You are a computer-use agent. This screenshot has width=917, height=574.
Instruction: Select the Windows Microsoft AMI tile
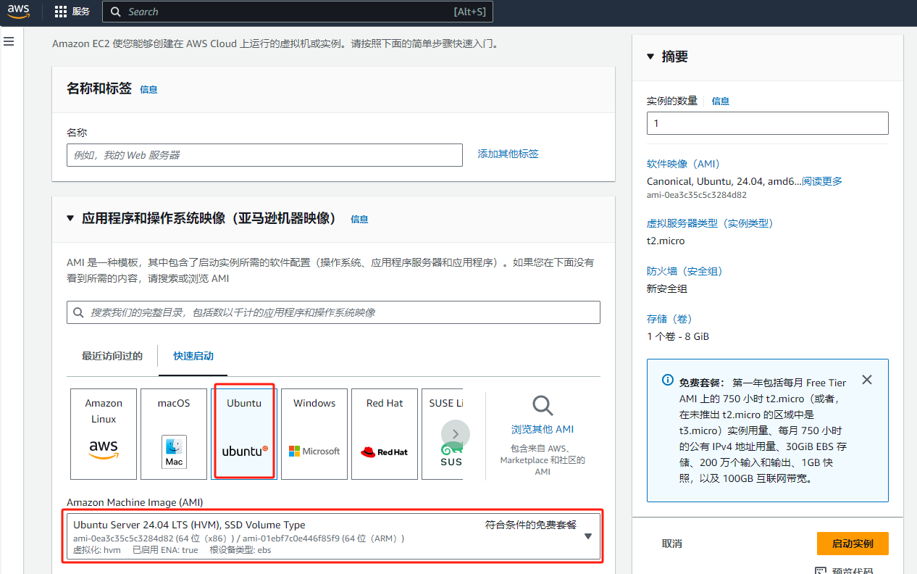coord(314,433)
